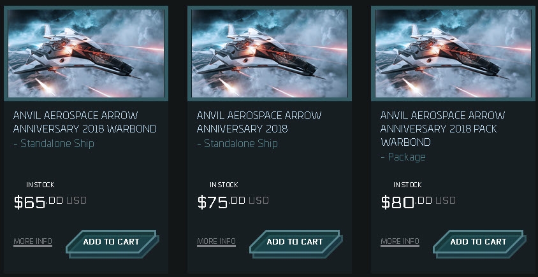
Task: Open More Info for the $80 package
Action: [400, 241]
